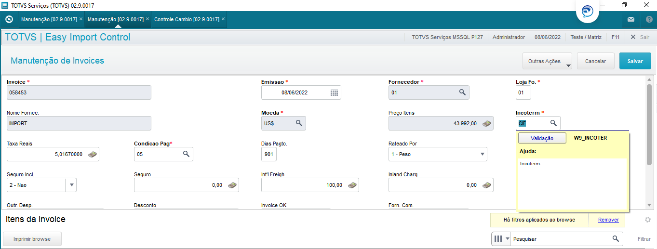Click the Imprimir browse button
The image size is (657, 249).
click(32, 239)
